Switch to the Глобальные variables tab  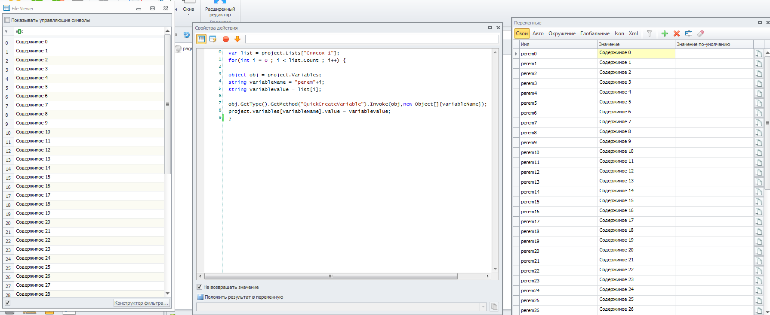coord(594,33)
